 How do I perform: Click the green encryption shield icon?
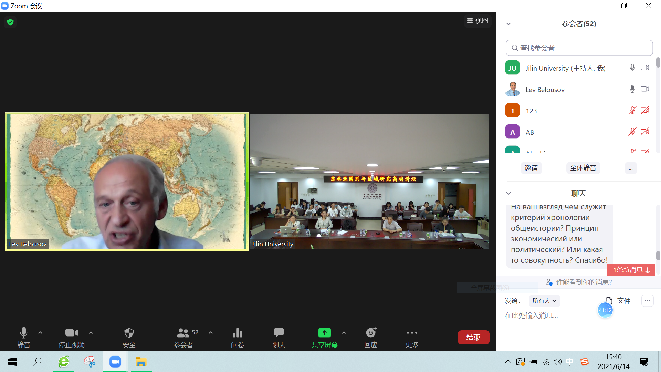[x=10, y=22]
